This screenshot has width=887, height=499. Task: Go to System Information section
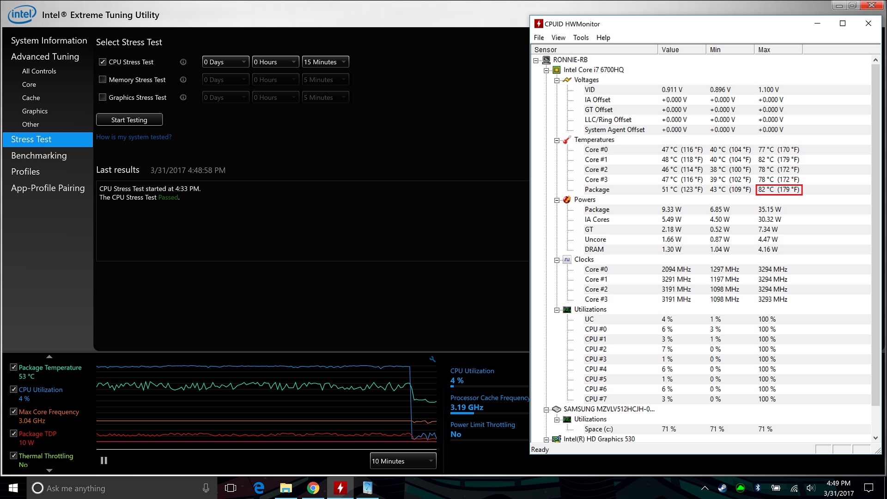pyautogui.click(x=49, y=41)
